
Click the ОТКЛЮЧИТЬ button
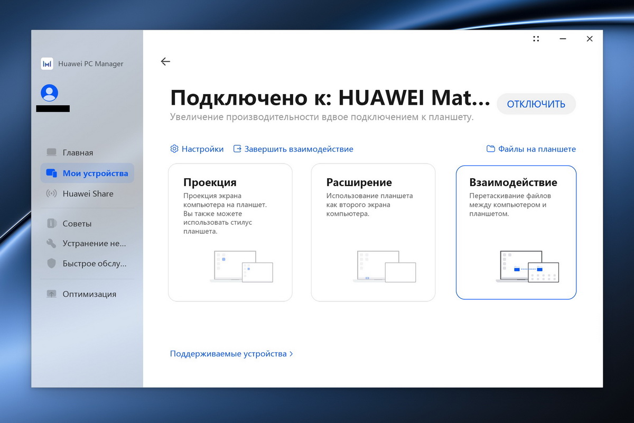pos(536,104)
